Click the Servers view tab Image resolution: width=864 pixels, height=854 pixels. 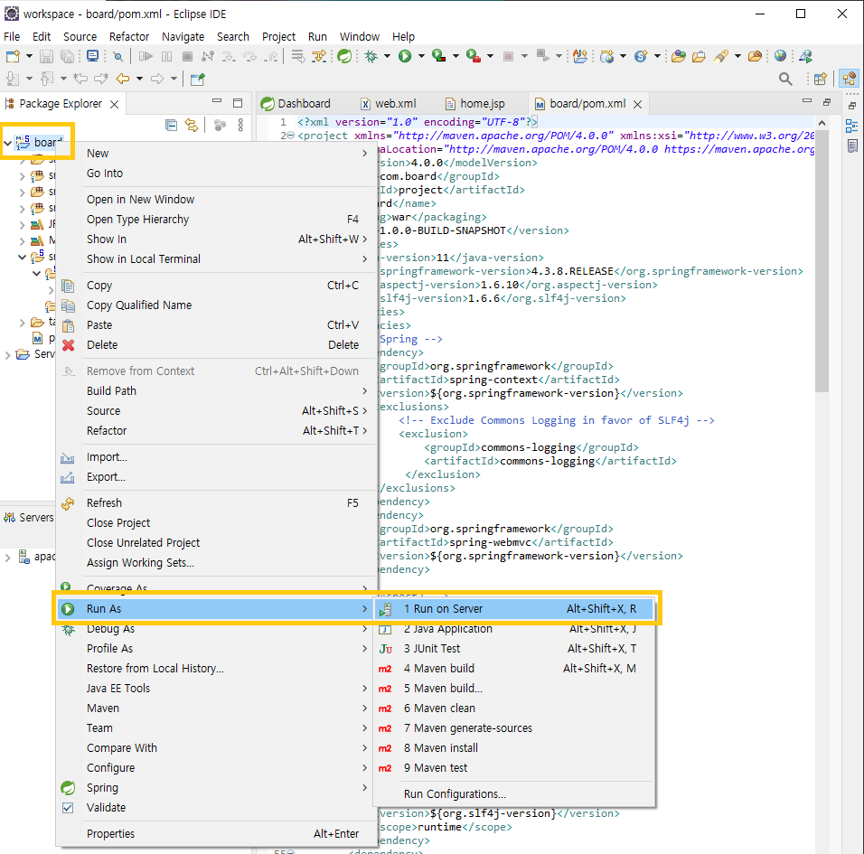(29, 518)
